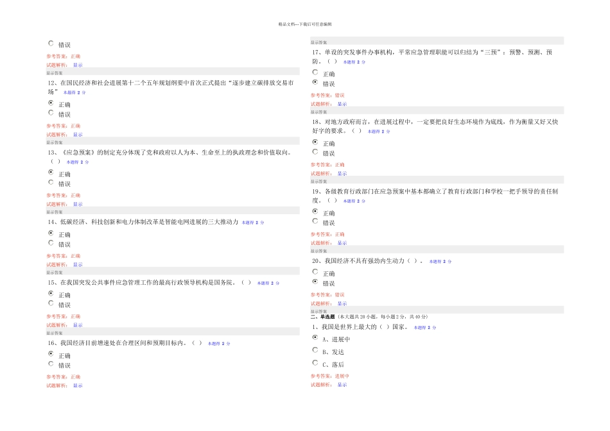The width and height of the screenshot is (610, 431).
Task: Show 试题解析 for single-choice question 1
Action: pos(342,385)
